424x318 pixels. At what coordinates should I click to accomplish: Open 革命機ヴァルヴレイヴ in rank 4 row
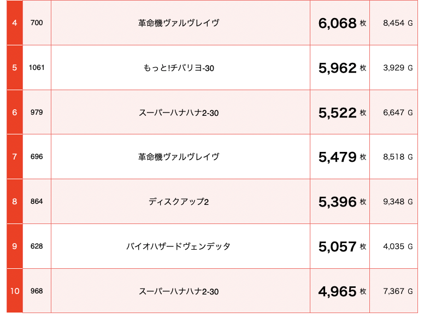point(179,23)
